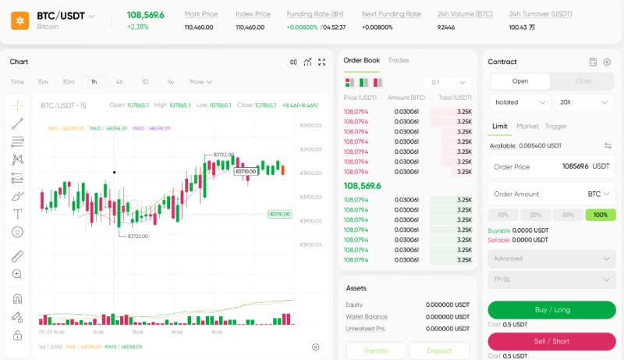Click the Transfer button
This screenshot has height=360, width=624.
pos(376,351)
